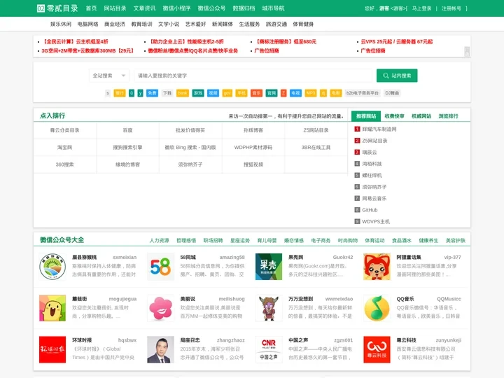Screen dimensions: 504x378
Task: Open 淘宝网 in 点入排行 grid
Action: tap(64, 147)
